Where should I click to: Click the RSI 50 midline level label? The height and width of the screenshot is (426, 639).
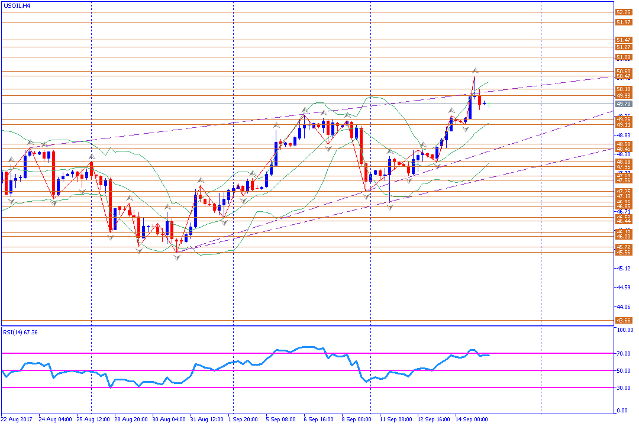[x=622, y=370]
